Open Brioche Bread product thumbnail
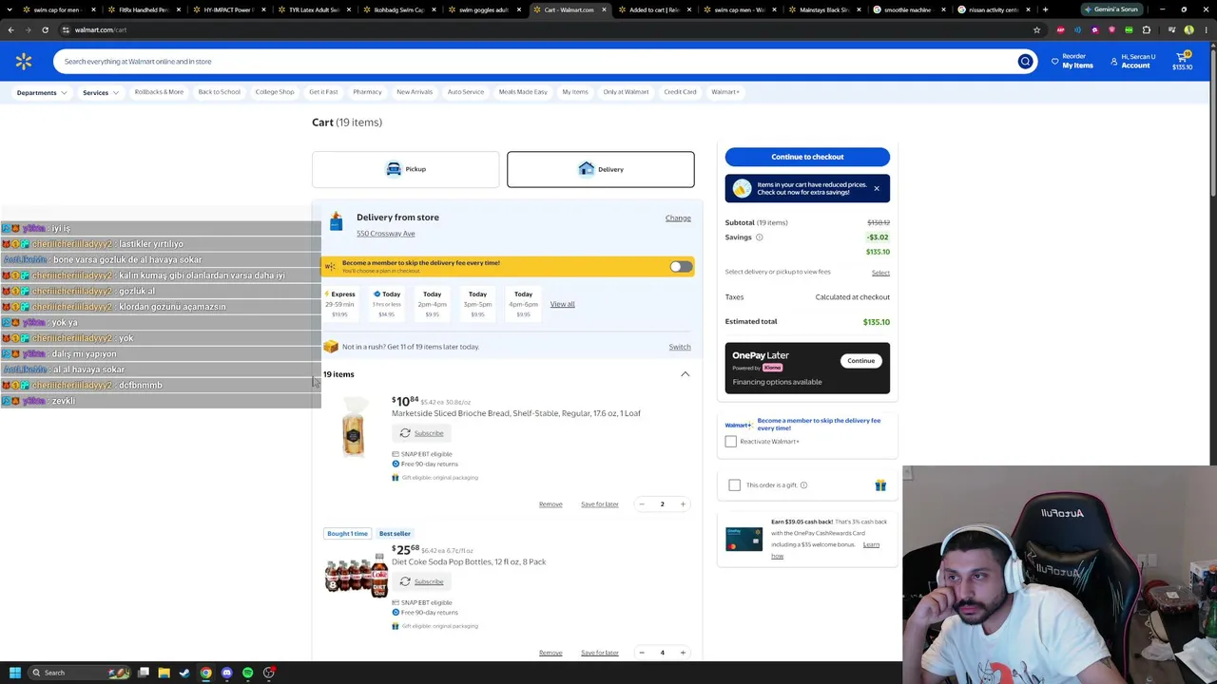This screenshot has width=1217, height=684. point(353,427)
